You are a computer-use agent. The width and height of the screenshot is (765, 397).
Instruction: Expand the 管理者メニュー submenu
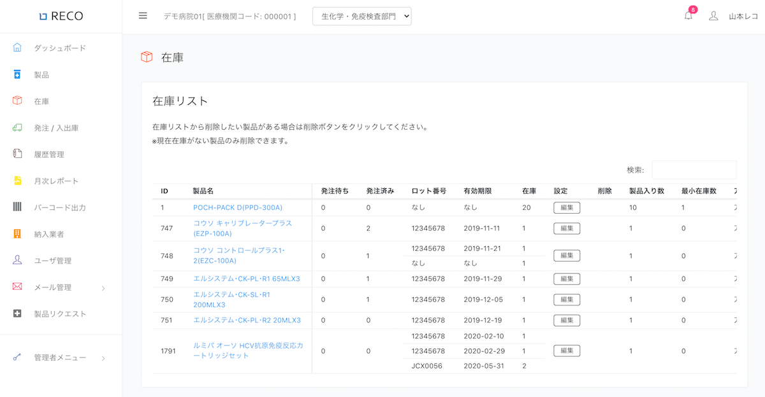(x=103, y=358)
